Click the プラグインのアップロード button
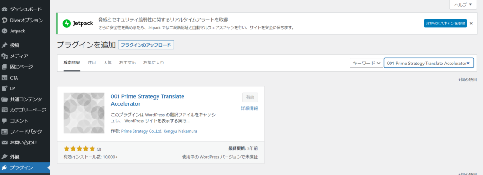This screenshot has width=483, height=175. point(146,45)
